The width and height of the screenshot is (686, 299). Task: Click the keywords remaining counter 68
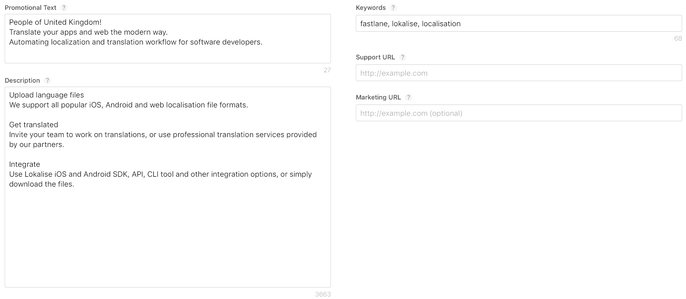pos(678,39)
